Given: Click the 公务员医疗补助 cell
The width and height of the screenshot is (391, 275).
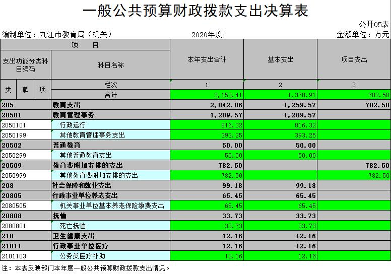Looking at the screenshot, I should [110, 256].
